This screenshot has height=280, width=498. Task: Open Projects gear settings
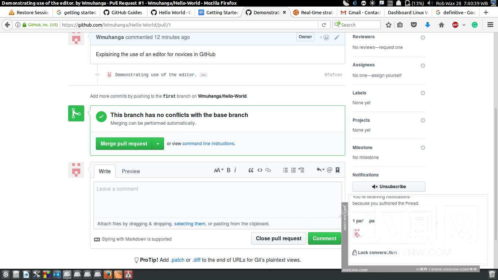[423, 120]
